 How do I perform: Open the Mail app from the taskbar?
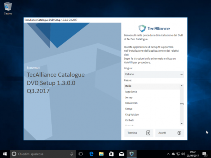pos(121,154)
